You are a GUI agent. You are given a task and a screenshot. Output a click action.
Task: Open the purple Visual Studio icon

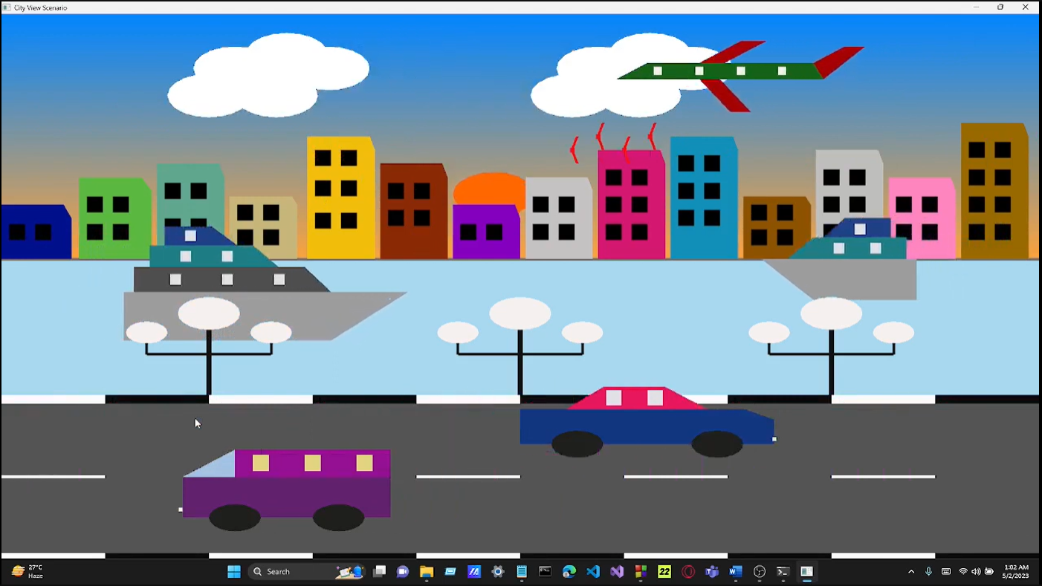coord(617,571)
